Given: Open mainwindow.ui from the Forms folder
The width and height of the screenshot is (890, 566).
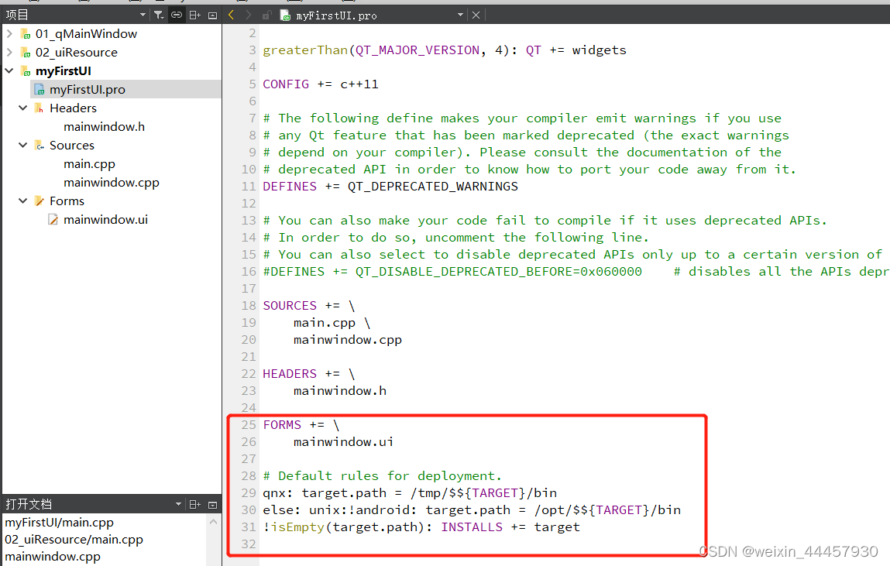Looking at the screenshot, I should 105,220.
